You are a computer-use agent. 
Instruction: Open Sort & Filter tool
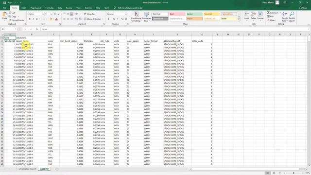click(285, 17)
